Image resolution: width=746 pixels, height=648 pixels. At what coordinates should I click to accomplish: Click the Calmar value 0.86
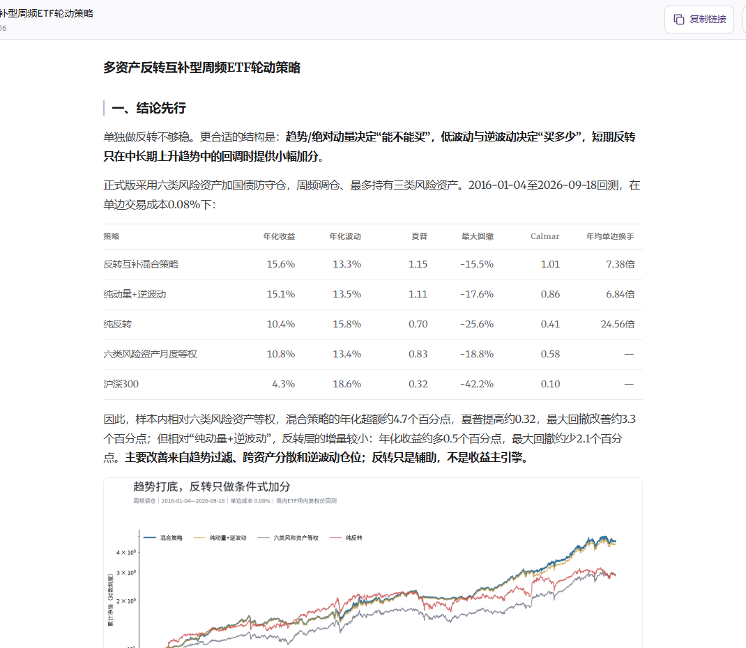coord(551,294)
